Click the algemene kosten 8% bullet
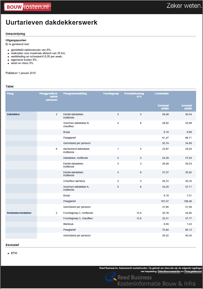Viewport: 203px width, 289px height. click(x=24, y=60)
